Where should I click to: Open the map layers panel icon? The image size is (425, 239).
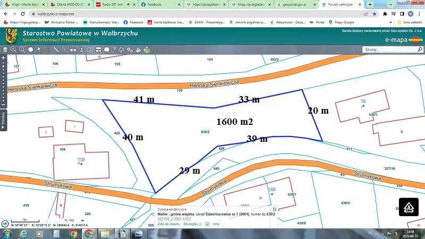[x=5, y=49]
